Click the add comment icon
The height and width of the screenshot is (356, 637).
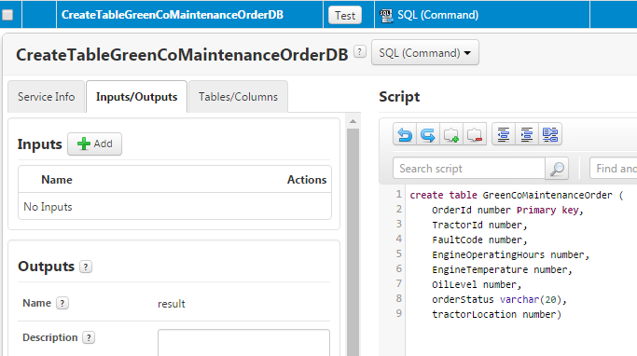click(x=451, y=134)
